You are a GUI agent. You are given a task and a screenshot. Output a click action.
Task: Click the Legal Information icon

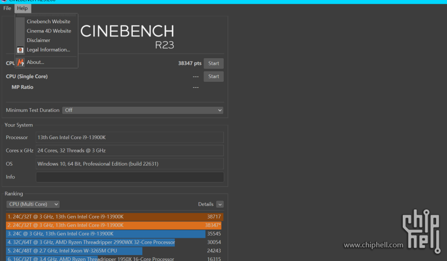tap(20, 50)
